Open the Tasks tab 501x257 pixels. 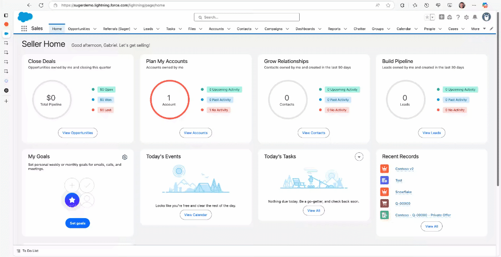click(x=171, y=29)
